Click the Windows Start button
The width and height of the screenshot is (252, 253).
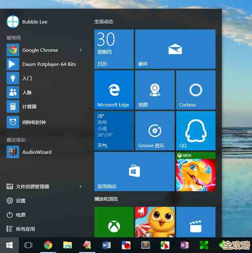[9, 245]
